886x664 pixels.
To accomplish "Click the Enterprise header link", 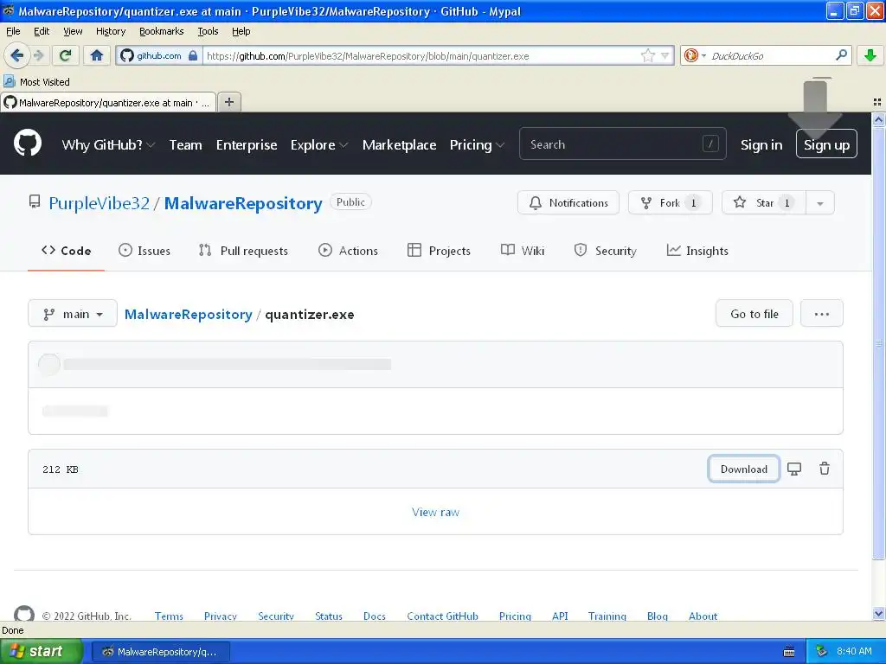I will click(x=247, y=145).
